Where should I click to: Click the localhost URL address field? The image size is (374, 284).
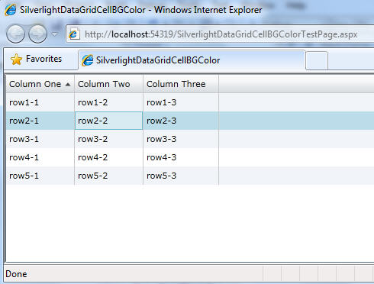tap(221, 34)
